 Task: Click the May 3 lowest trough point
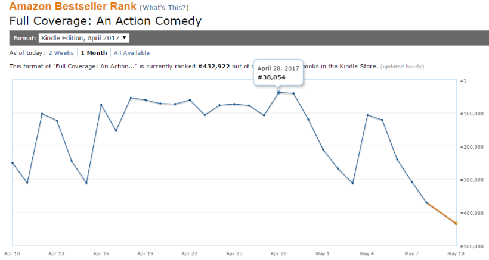[352, 183]
